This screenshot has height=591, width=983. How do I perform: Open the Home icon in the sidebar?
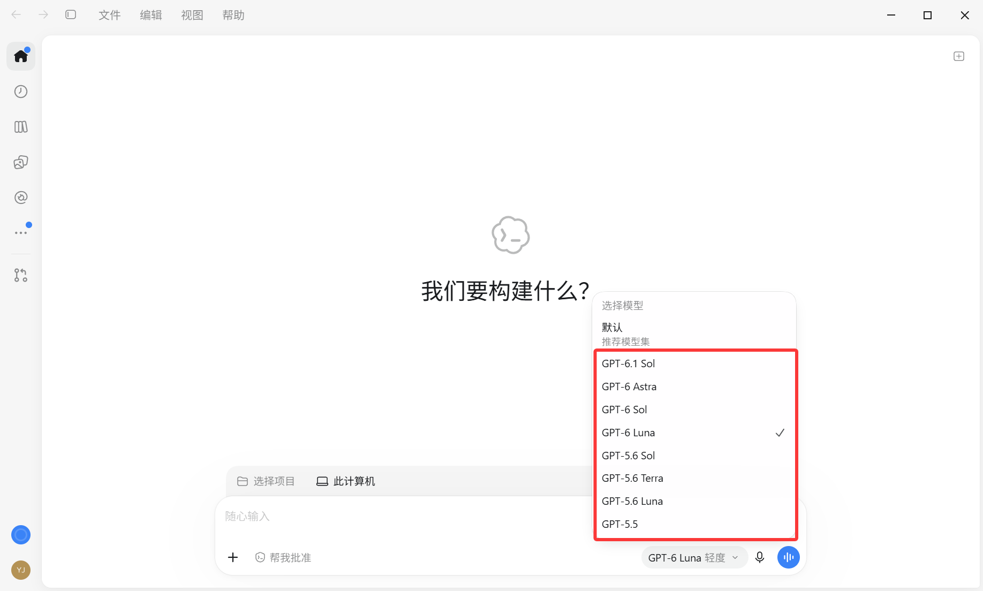click(x=21, y=56)
